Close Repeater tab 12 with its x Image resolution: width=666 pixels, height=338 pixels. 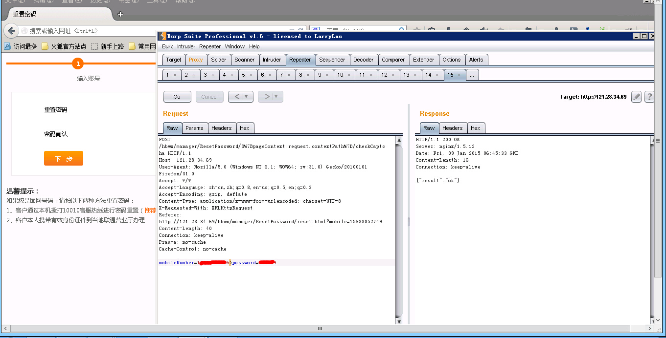(393, 75)
